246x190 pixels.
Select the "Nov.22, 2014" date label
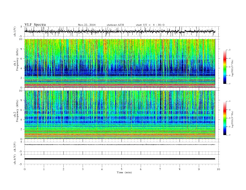coord(87,25)
